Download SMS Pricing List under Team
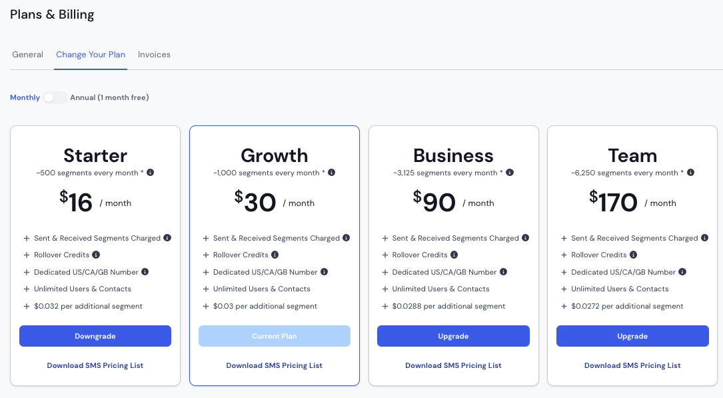The image size is (723, 398). pos(632,365)
